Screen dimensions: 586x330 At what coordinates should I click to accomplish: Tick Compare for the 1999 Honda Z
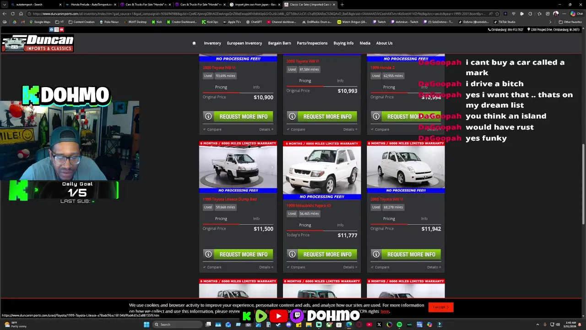[380, 129]
